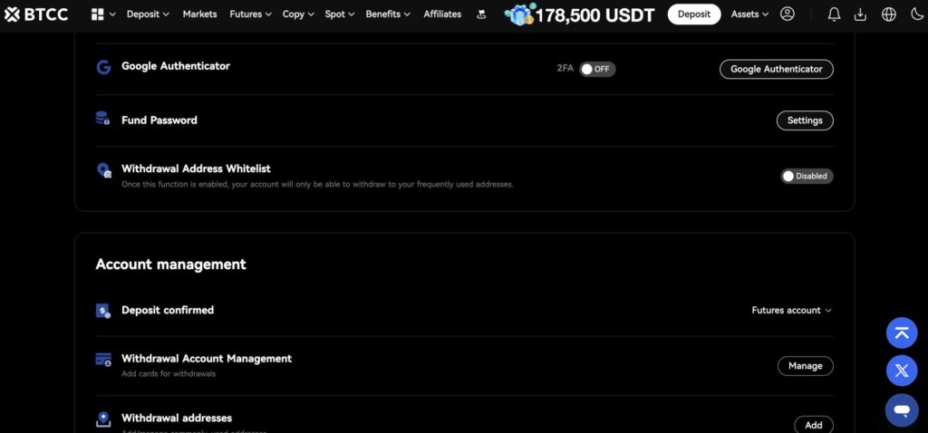Screen dimensions: 928x433
Task: Click the Fund Password label
Action: pos(159,120)
